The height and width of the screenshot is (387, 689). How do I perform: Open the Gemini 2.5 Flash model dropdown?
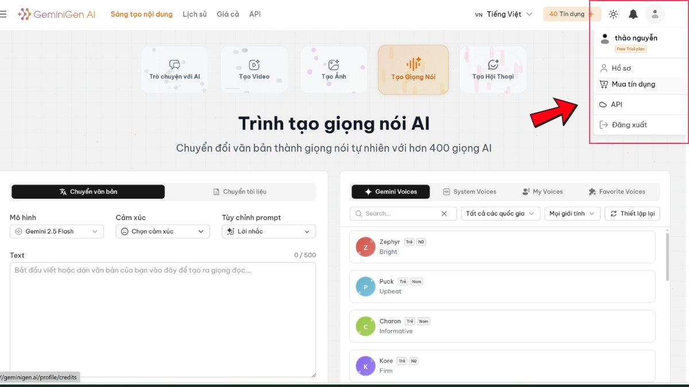tap(56, 231)
